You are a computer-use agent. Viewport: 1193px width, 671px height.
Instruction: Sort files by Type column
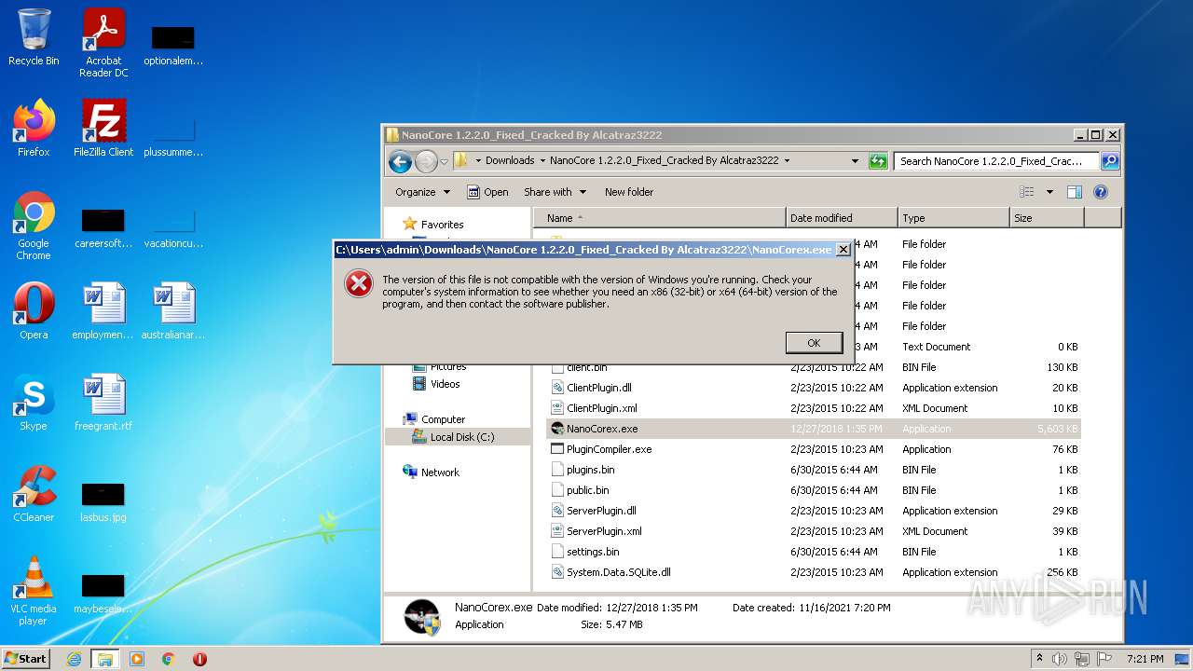pyautogui.click(x=953, y=218)
